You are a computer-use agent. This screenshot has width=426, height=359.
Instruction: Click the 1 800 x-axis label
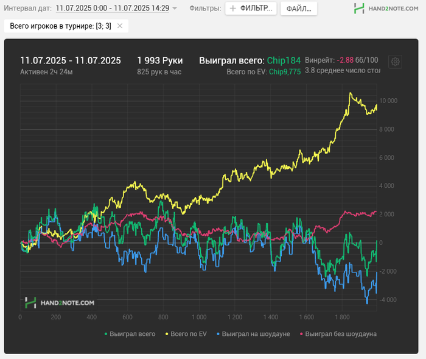tap(342, 317)
